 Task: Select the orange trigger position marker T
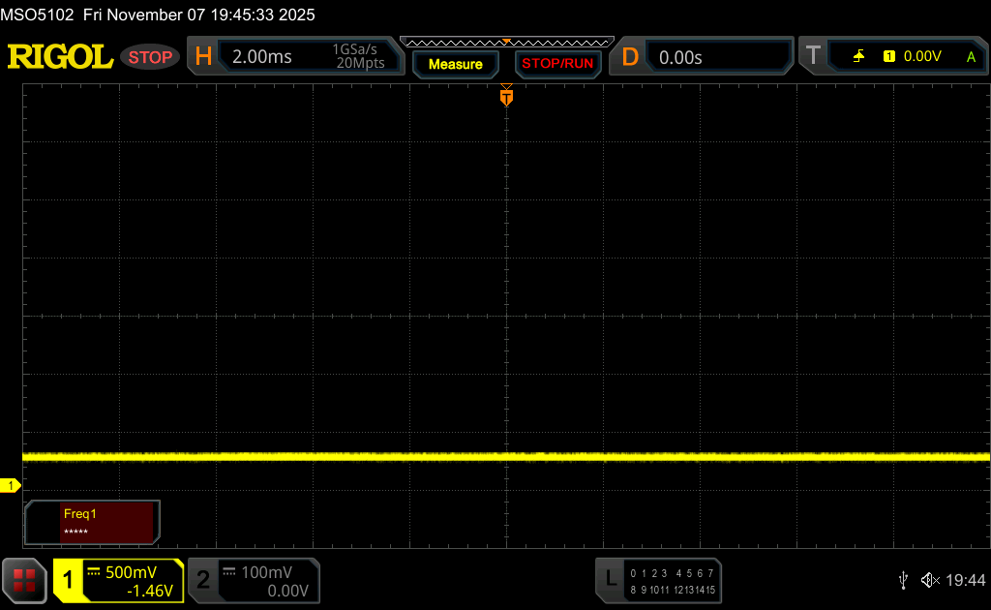(x=506, y=97)
